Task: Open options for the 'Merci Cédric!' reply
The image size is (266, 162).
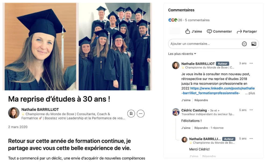Action: click(x=251, y=139)
